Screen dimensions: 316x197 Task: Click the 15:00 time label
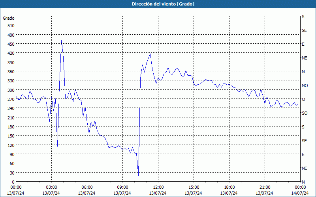(x=194, y=188)
